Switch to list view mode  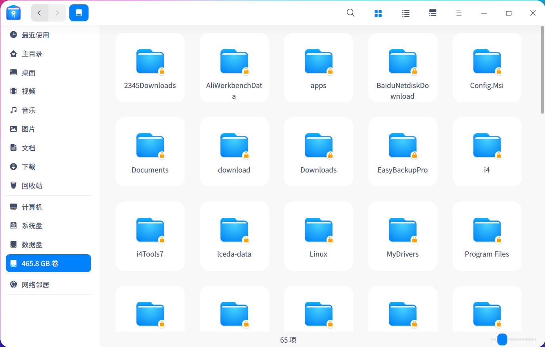point(405,13)
